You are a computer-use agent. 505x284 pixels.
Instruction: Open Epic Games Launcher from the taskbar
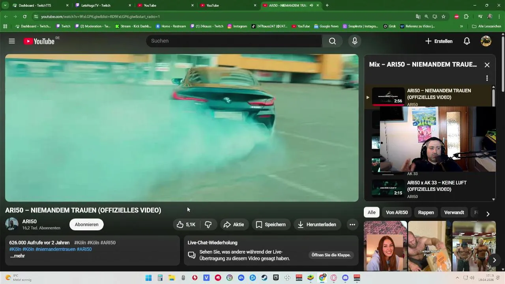pyautogui.click(x=276, y=278)
